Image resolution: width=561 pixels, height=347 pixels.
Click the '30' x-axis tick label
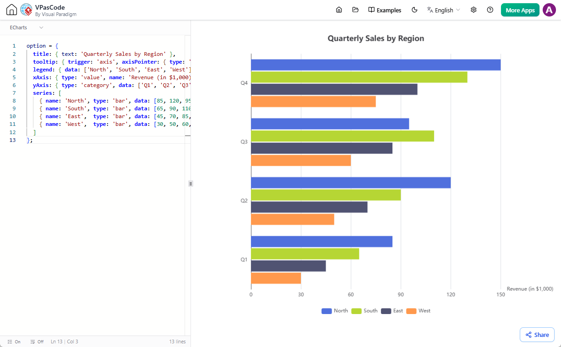pos(301,295)
